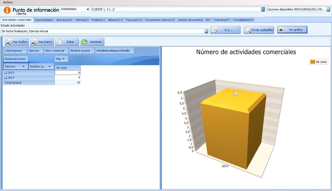Screen dimensions: 332x191
Task: Click the Editar document icon
Action: pyautogui.click(x=59, y=42)
